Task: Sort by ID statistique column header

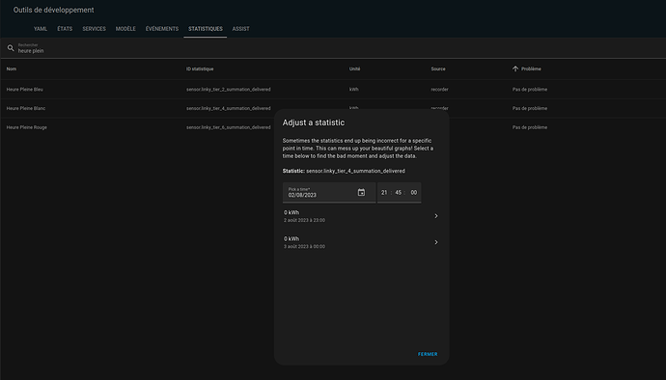Action: pyautogui.click(x=200, y=68)
